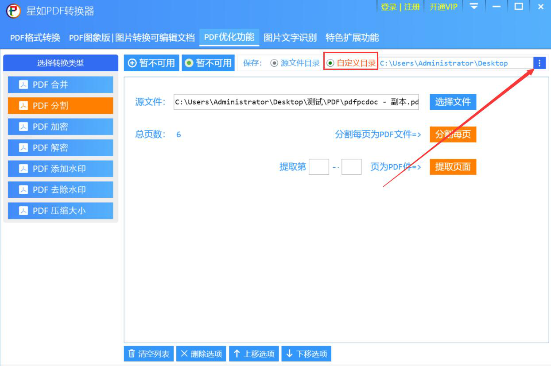Click the starting page number input field
This screenshot has height=366, width=551.
[x=318, y=167]
